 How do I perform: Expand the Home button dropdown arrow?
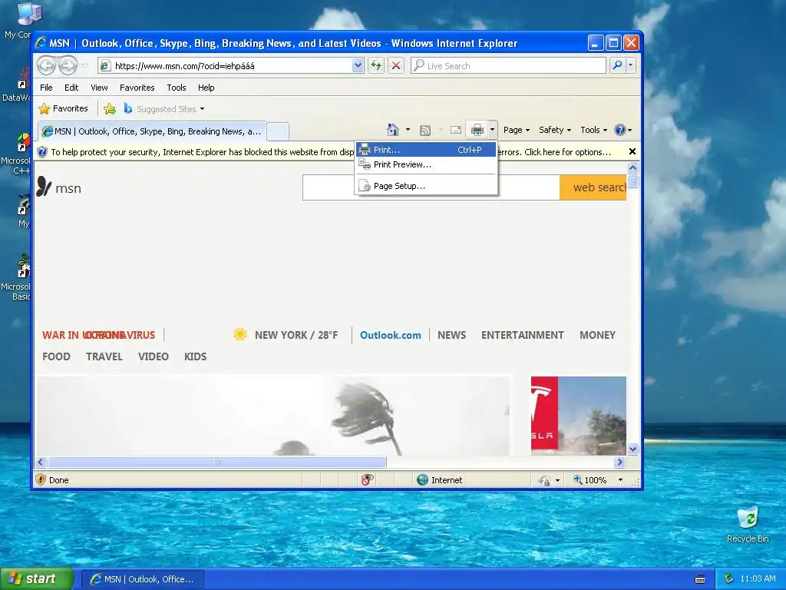408,130
